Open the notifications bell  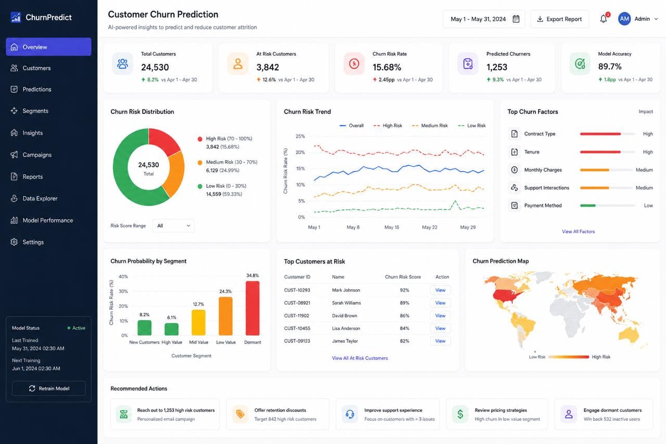coord(604,19)
